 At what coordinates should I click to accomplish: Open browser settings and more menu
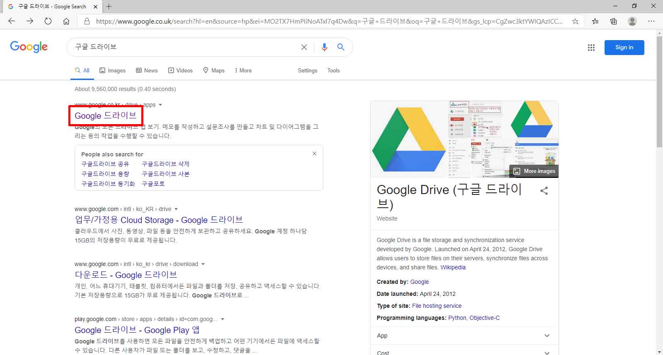coord(651,21)
